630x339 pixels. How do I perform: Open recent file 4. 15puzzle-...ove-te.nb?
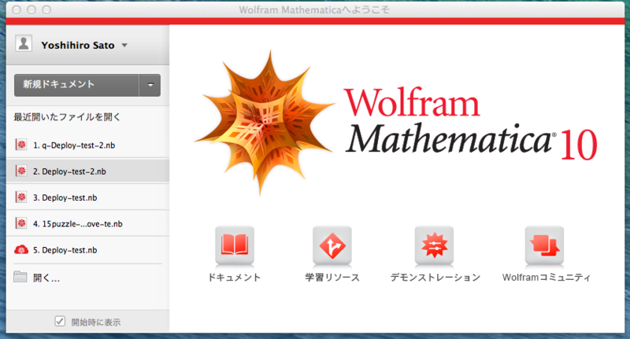[x=87, y=223]
